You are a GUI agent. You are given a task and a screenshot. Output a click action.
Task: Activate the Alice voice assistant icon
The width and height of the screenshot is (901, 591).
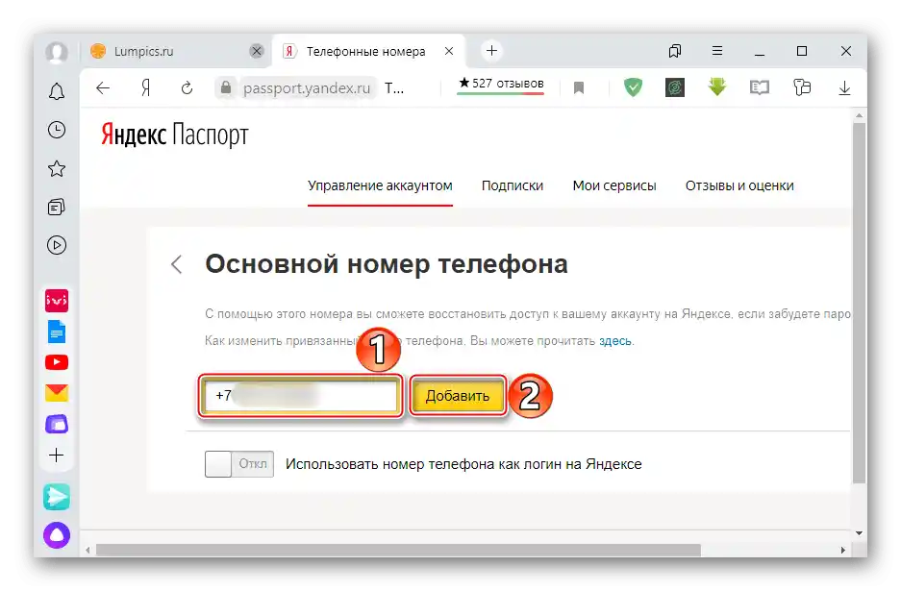[x=57, y=535]
